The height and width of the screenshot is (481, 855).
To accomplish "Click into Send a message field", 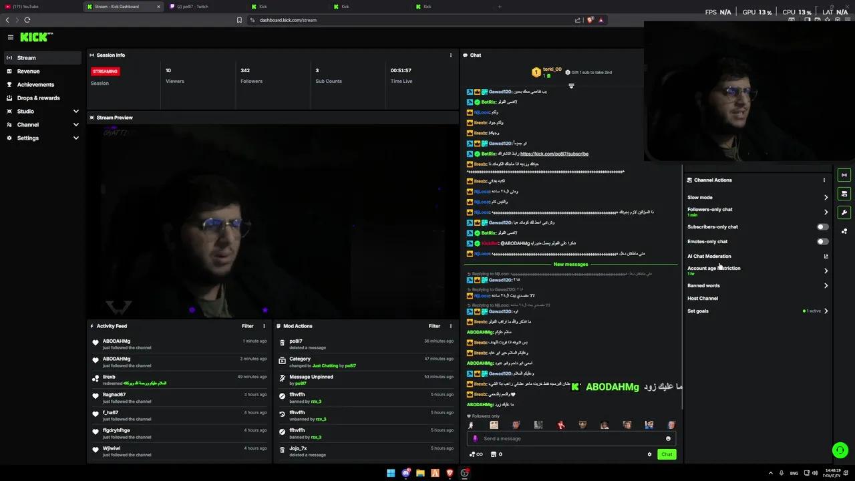I will click(571, 439).
